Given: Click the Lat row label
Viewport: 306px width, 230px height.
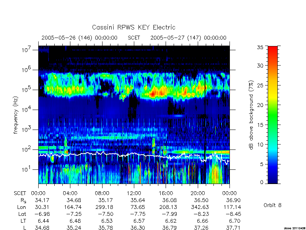Looking at the screenshot, I should pyautogui.click(x=22, y=214).
